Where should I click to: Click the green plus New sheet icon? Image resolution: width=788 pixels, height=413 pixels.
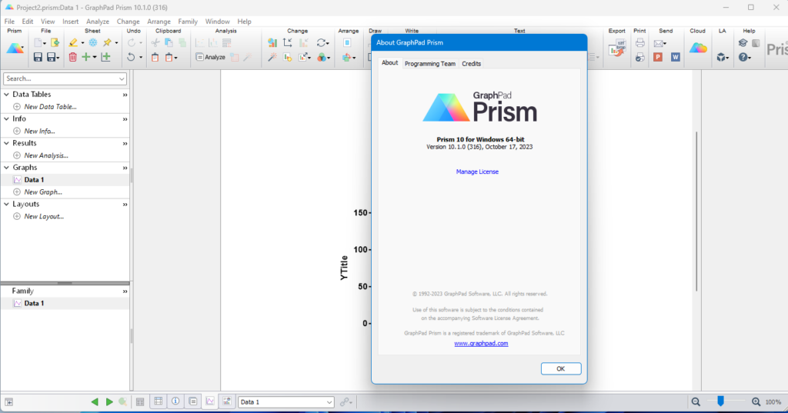pos(86,57)
